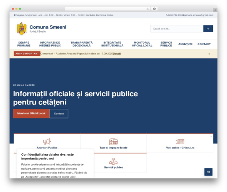Click the Servicii publice card label
The width and height of the screenshot is (227, 192).
coord(113,167)
